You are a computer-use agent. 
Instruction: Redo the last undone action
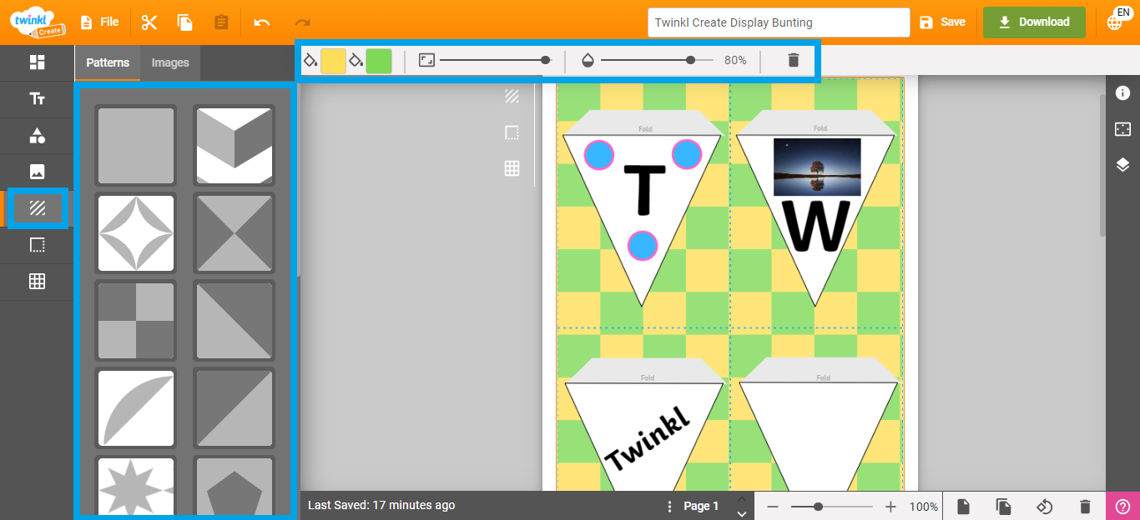303,22
